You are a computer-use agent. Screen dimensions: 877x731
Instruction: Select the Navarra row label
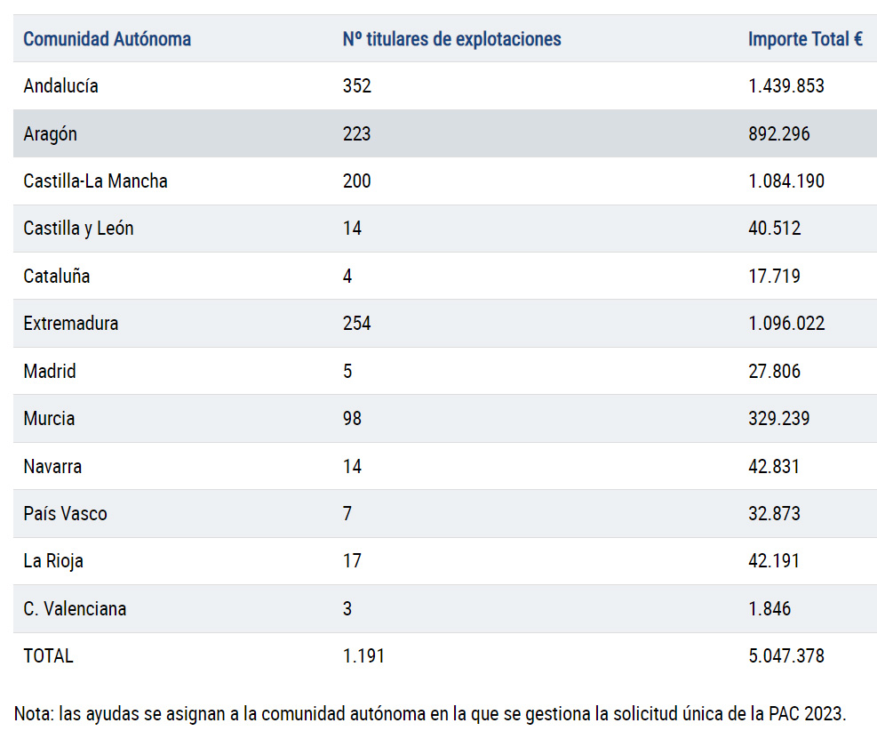coord(52,466)
